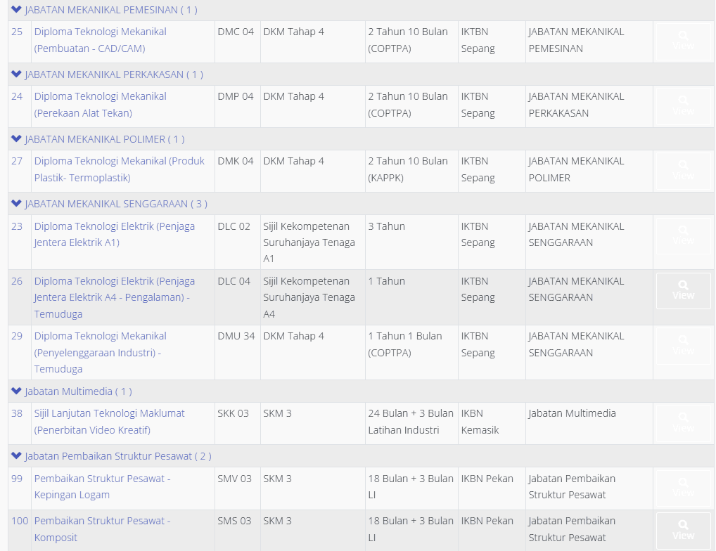716x551 pixels.
Task: Collapse JABATAN MEKANIKAL POLIMER group
Action: (16, 139)
